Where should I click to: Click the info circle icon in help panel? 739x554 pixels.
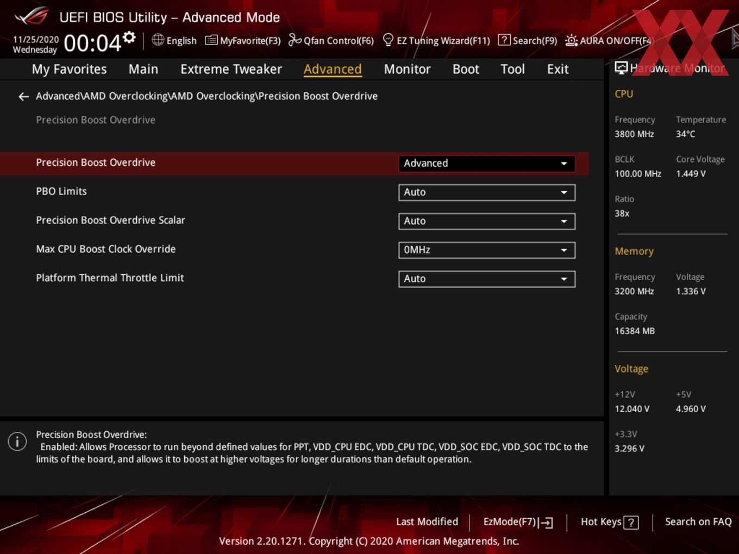click(17, 442)
